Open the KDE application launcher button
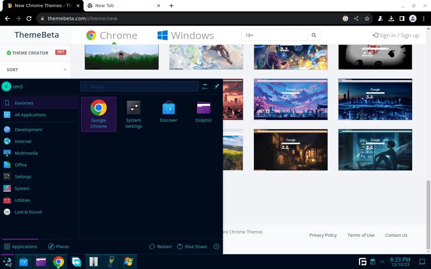Screen dimensions: 431x269 [x=7, y=262]
